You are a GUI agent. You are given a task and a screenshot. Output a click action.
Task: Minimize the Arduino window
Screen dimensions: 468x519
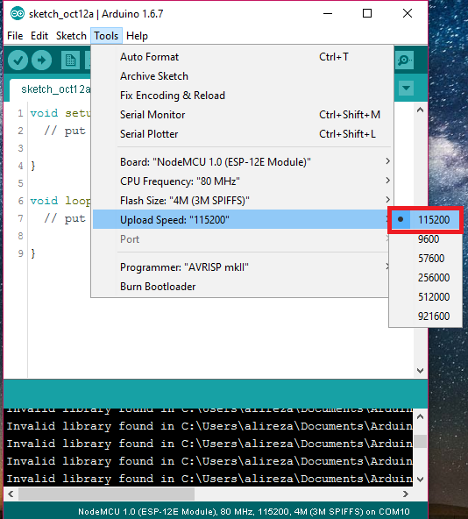328,13
